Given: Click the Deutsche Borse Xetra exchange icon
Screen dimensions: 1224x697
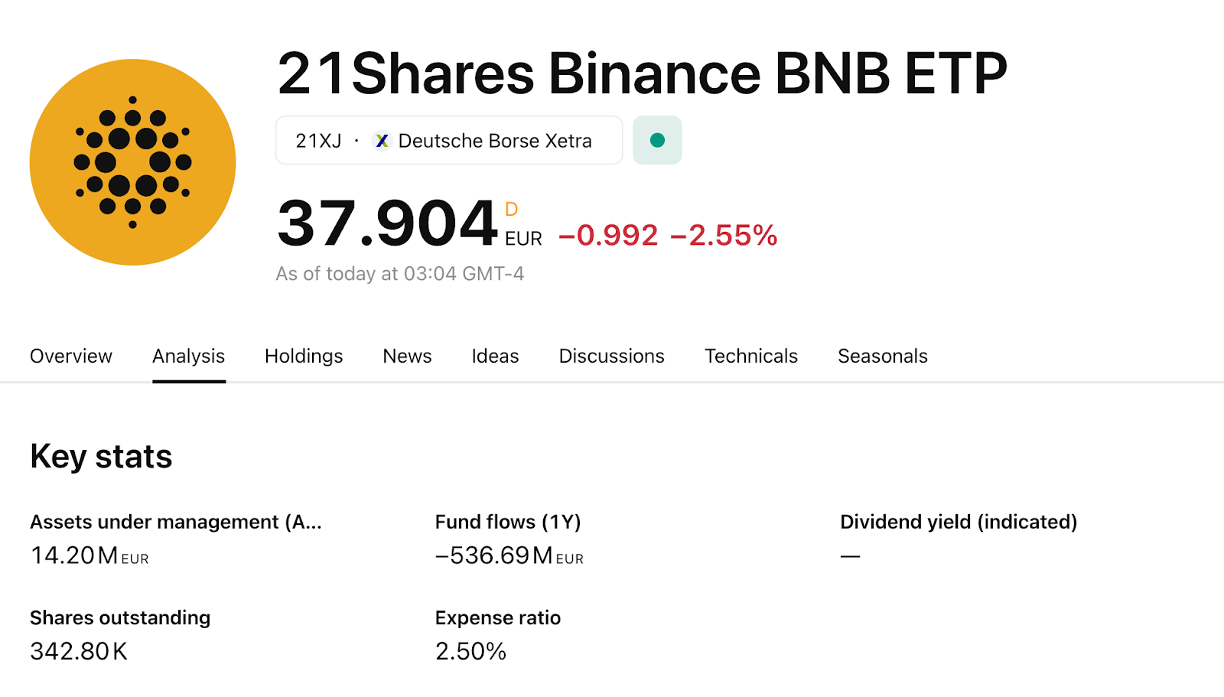Looking at the screenshot, I should click(382, 141).
